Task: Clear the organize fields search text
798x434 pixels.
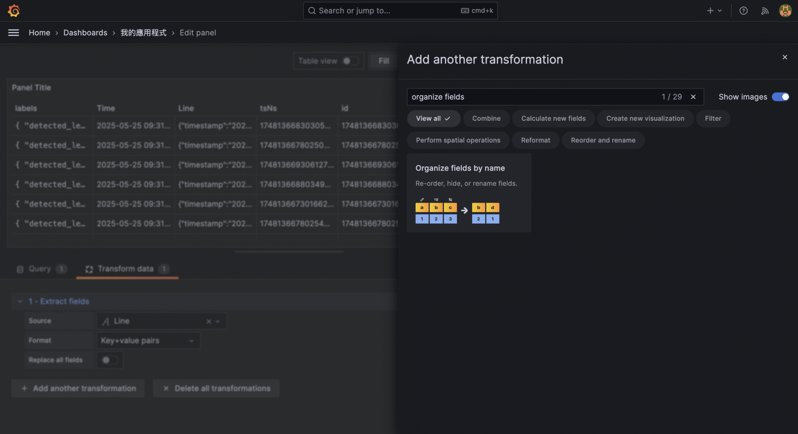Action: click(693, 97)
